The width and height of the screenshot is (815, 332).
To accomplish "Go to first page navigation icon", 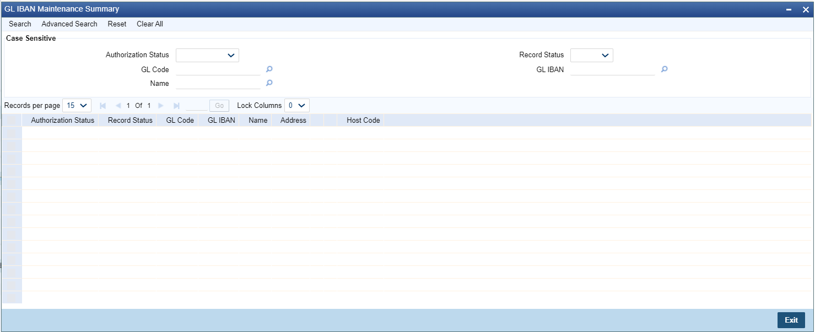I will coord(102,106).
